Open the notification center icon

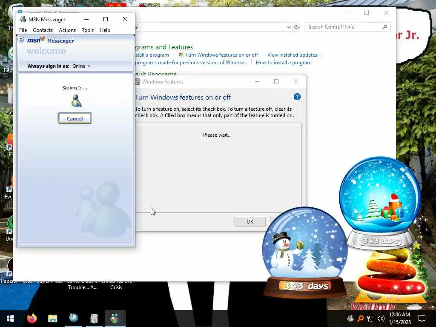tap(422, 318)
